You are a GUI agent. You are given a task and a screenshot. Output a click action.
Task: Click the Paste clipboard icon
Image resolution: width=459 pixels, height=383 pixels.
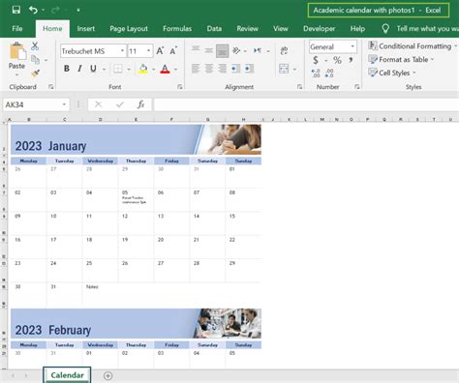[17, 51]
